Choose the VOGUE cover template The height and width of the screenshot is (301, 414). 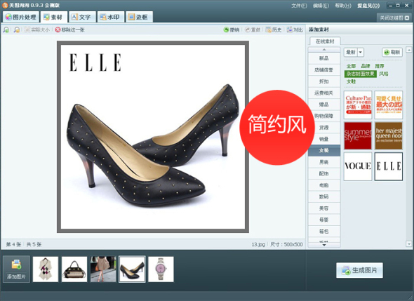point(358,166)
